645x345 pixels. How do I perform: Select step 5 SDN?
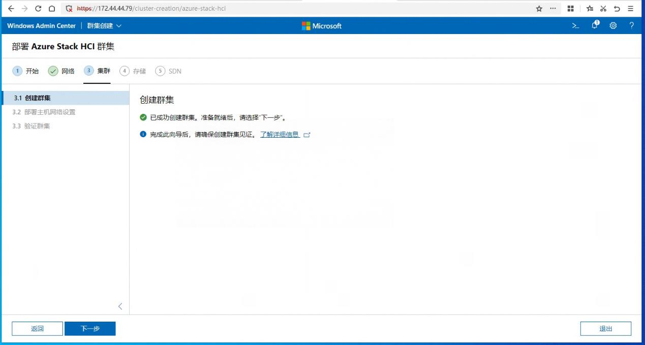tap(168, 71)
